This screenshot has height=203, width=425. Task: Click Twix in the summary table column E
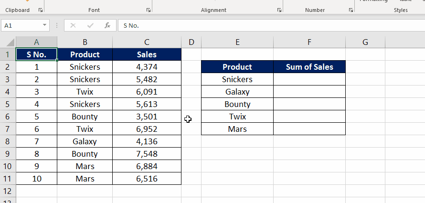pos(237,117)
